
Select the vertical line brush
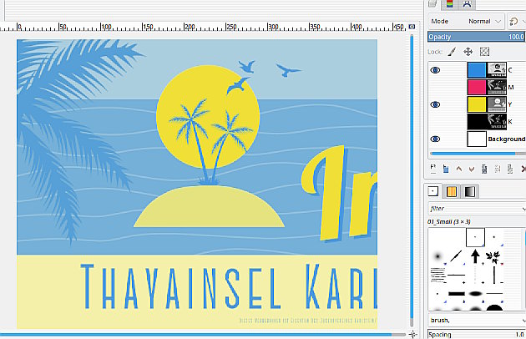pyautogui.click(x=493, y=275)
